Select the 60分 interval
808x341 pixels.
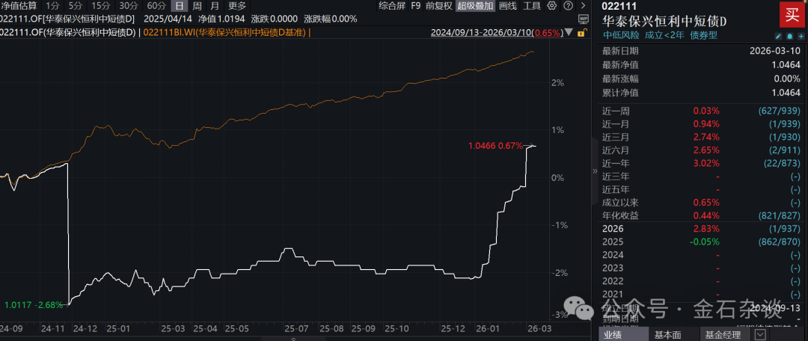pos(156,6)
